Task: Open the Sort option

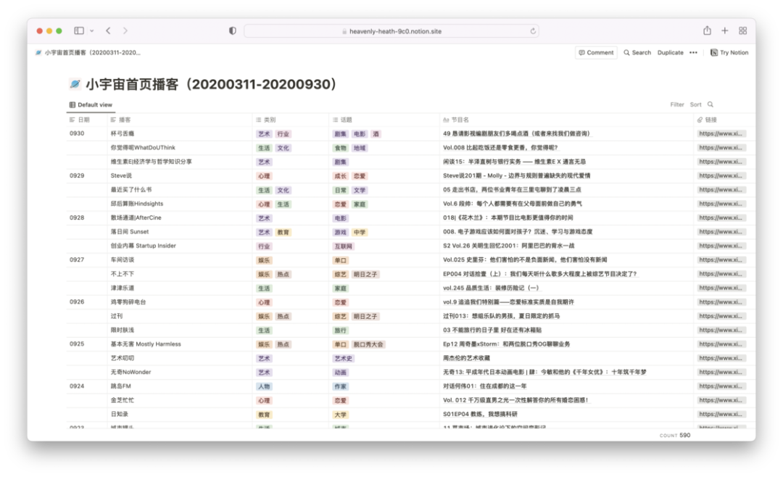Action: 695,105
